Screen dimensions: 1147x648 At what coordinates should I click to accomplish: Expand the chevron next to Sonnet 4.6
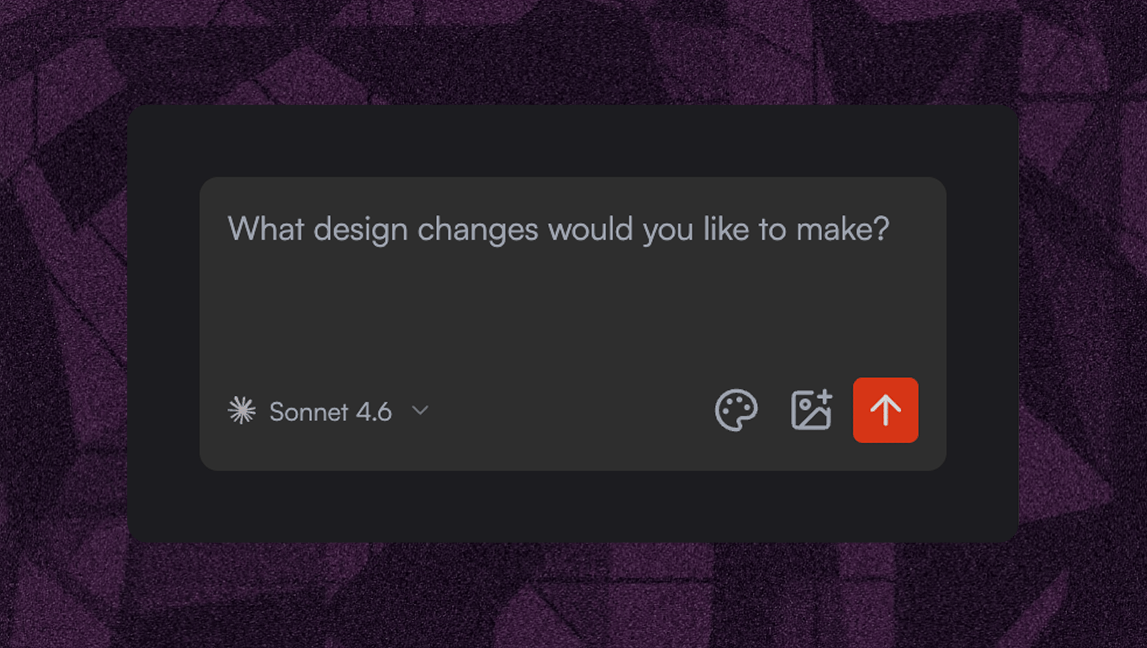[420, 410]
